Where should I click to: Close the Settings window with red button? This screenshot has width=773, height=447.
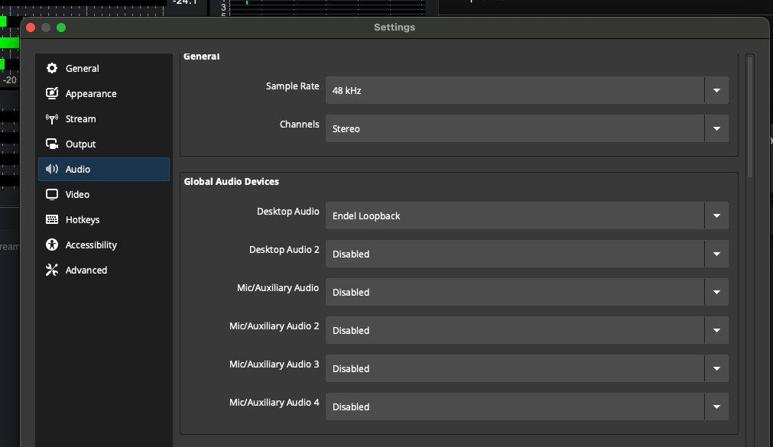point(31,28)
